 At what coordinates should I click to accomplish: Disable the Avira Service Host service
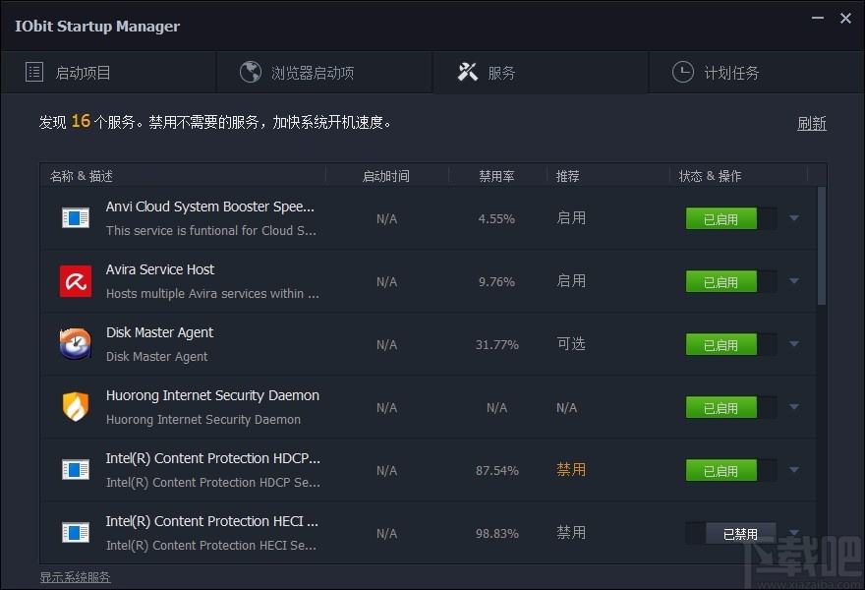click(x=721, y=281)
